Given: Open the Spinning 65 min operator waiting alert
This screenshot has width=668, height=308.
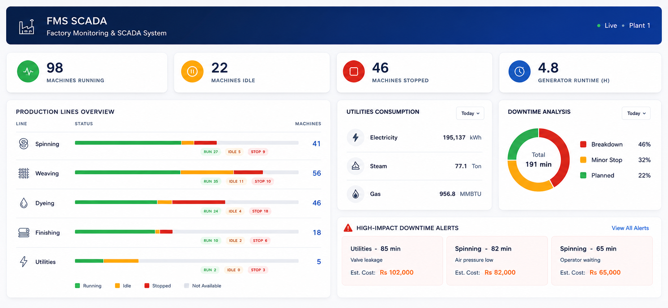Looking at the screenshot, I should tap(602, 261).
